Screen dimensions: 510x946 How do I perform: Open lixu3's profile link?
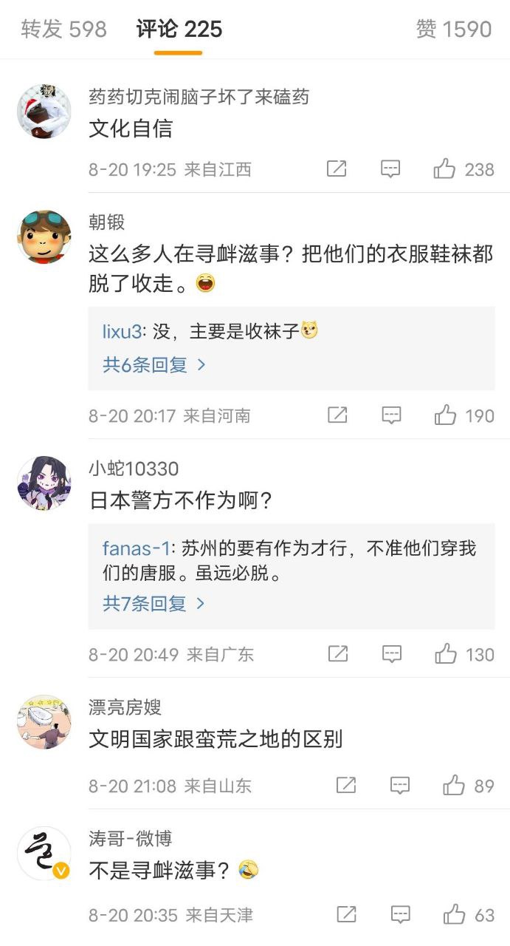(122, 332)
